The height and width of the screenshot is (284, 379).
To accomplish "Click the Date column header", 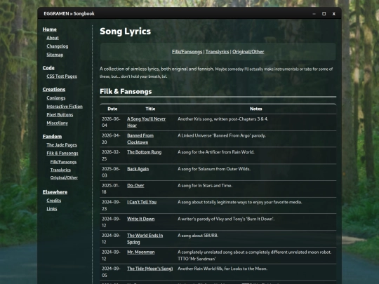I will (x=112, y=109).
